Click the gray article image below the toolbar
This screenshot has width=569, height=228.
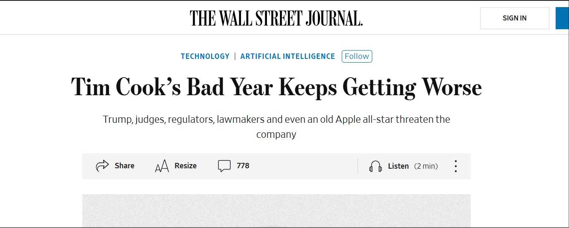[x=276, y=211]
